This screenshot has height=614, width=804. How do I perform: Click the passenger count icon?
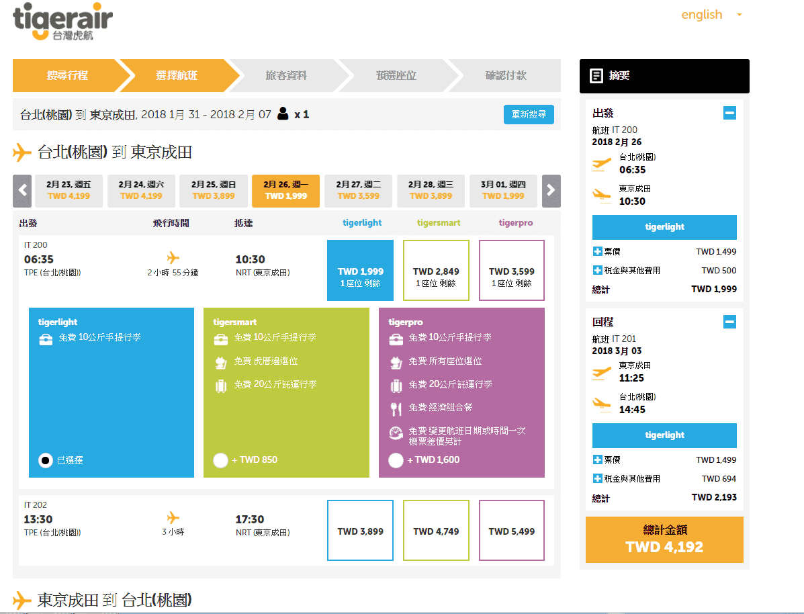(x=283, y=114)
